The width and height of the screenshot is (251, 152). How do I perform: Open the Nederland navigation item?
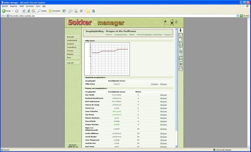pyautogui.click(x=73, y=40)
